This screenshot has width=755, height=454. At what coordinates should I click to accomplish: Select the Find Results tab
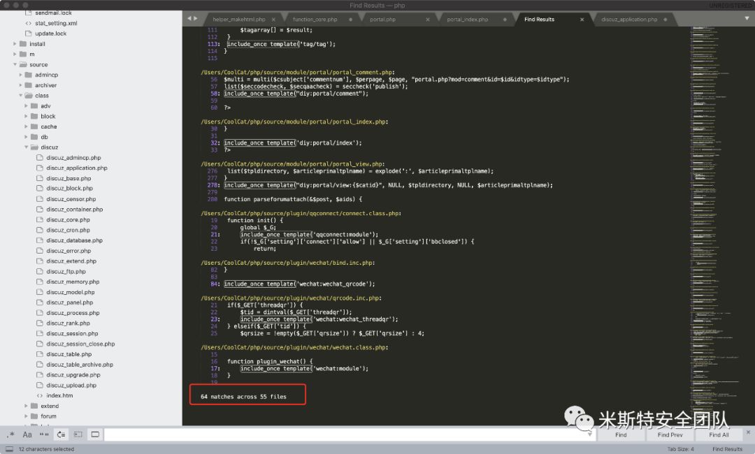click(x=539, y=20)
